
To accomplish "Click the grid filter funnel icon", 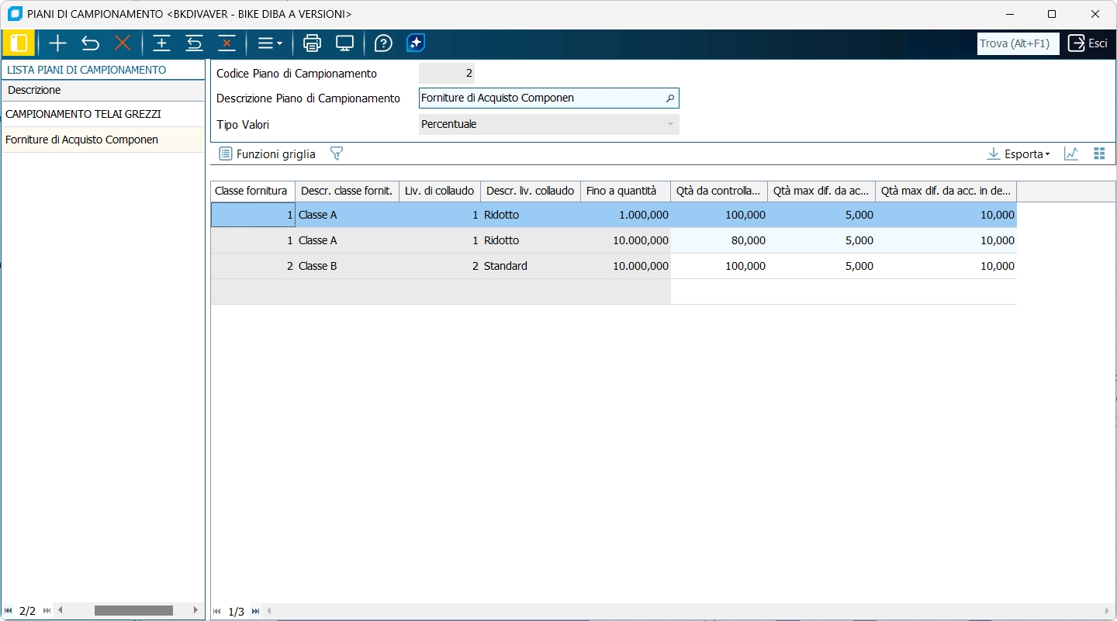I will tap(336, 154).
